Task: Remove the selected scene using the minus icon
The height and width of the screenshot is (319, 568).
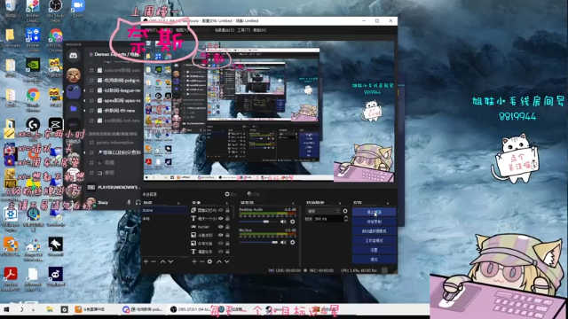Action: [x=154, y=261]
